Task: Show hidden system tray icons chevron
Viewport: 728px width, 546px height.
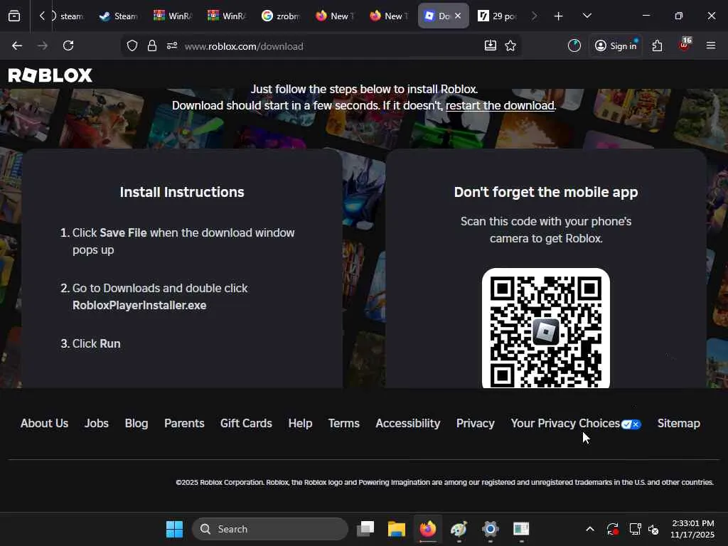Action: click(589, 529)
